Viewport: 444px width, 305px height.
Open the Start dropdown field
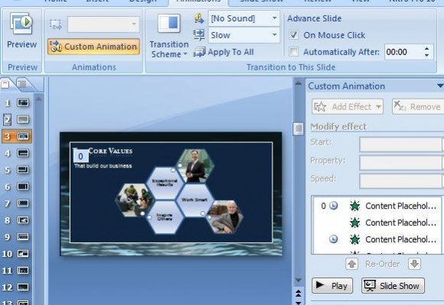coord(402,144)
